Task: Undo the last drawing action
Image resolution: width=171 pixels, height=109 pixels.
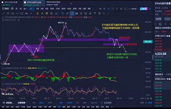Action: point(104,13)
